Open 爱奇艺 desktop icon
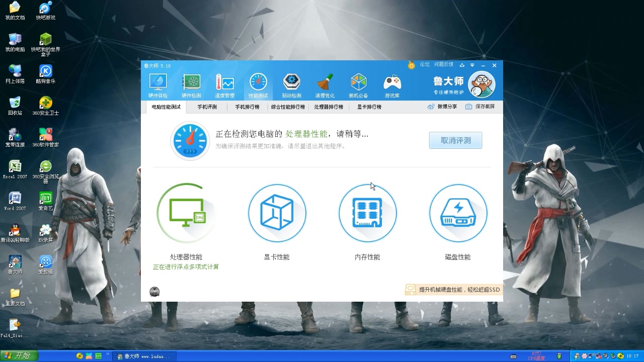The image size is (644, 362). pos(46,201)
